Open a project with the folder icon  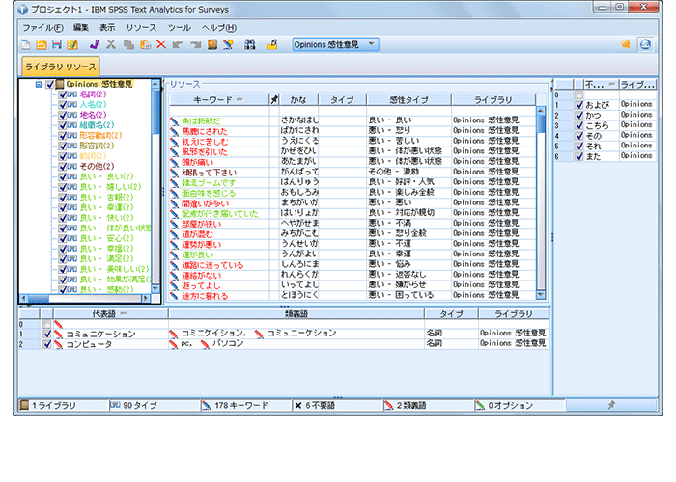click(42, 44)
